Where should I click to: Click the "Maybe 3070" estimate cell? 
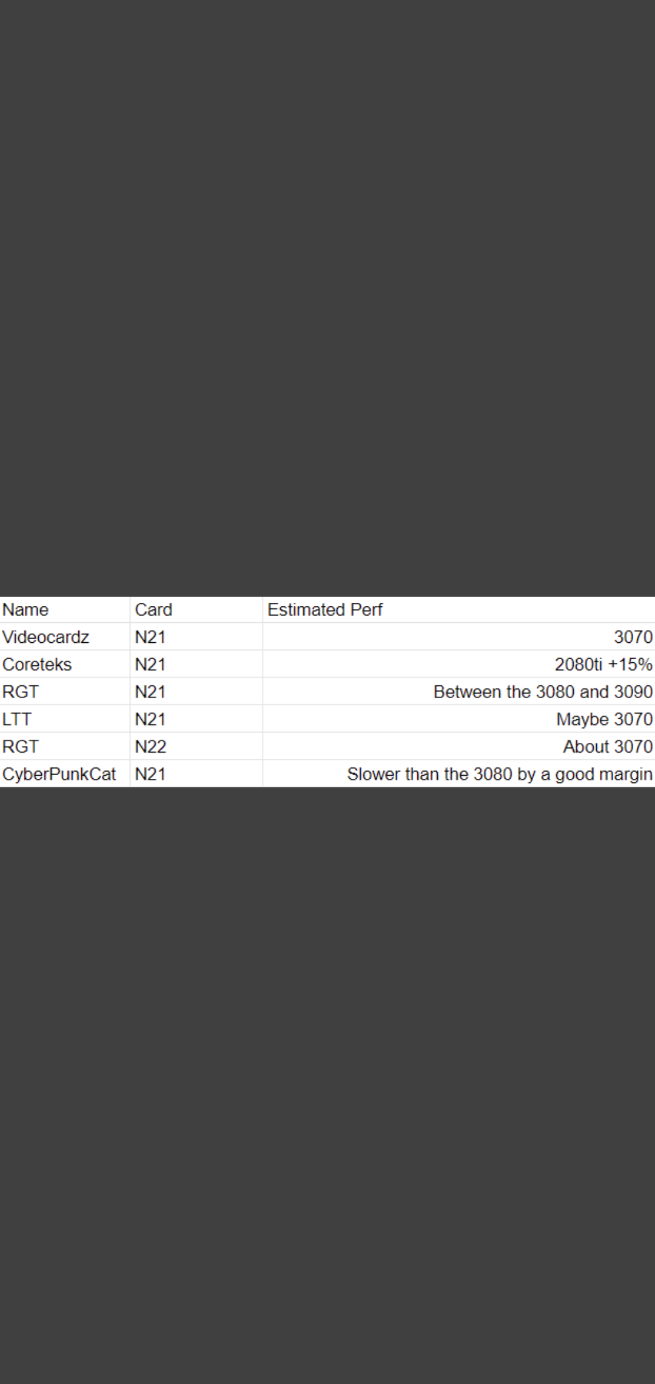click(x=604, y=719)
